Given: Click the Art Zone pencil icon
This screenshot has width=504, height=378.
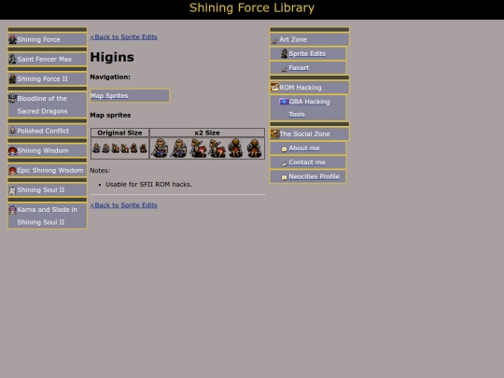Looking at the screenshot, I should point(274,40).
